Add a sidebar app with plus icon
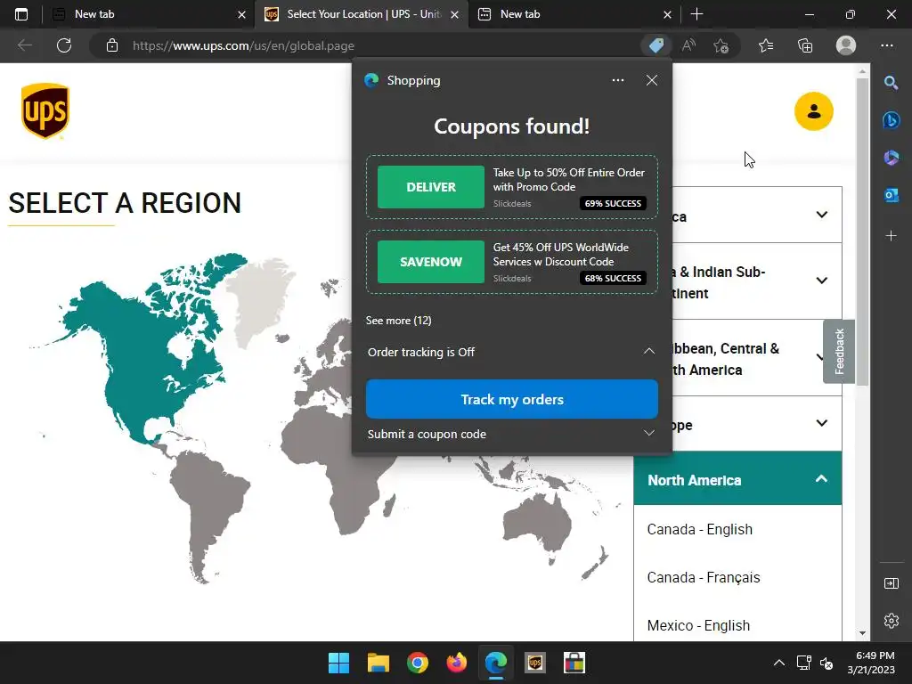912x684 pixels. pos(891,235)
